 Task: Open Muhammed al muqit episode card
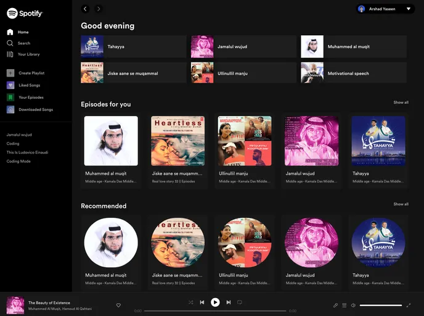(111, 151)
